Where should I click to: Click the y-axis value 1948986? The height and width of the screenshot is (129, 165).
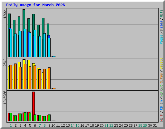[x=5, y=97]
